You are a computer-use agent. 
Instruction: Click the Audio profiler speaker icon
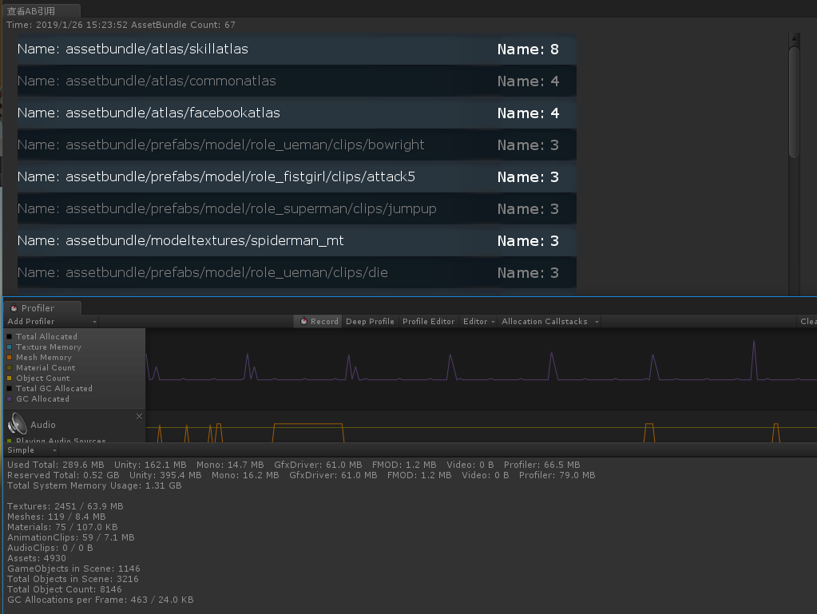coord(18,424)
